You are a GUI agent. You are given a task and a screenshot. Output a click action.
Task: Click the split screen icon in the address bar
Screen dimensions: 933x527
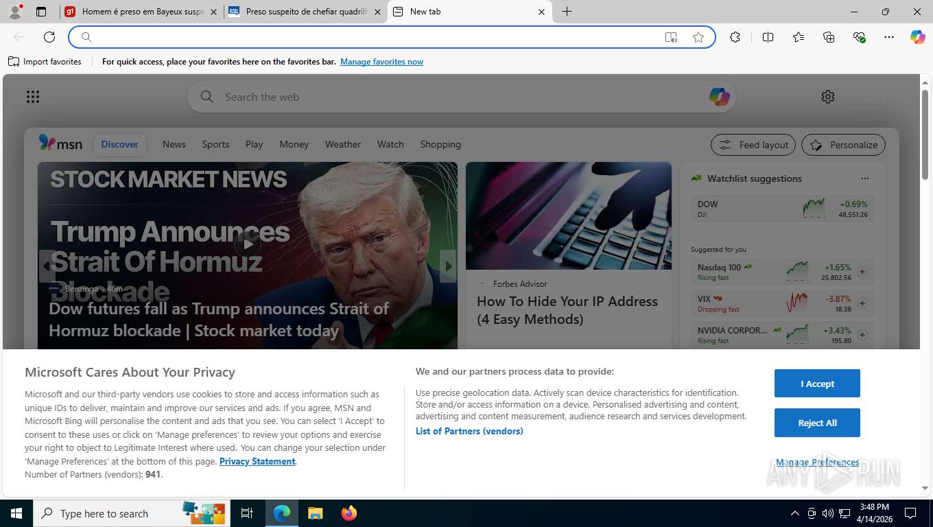pos(671,37)
